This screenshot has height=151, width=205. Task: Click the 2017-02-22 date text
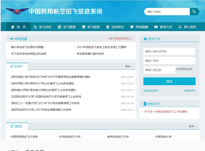point(127,90)
